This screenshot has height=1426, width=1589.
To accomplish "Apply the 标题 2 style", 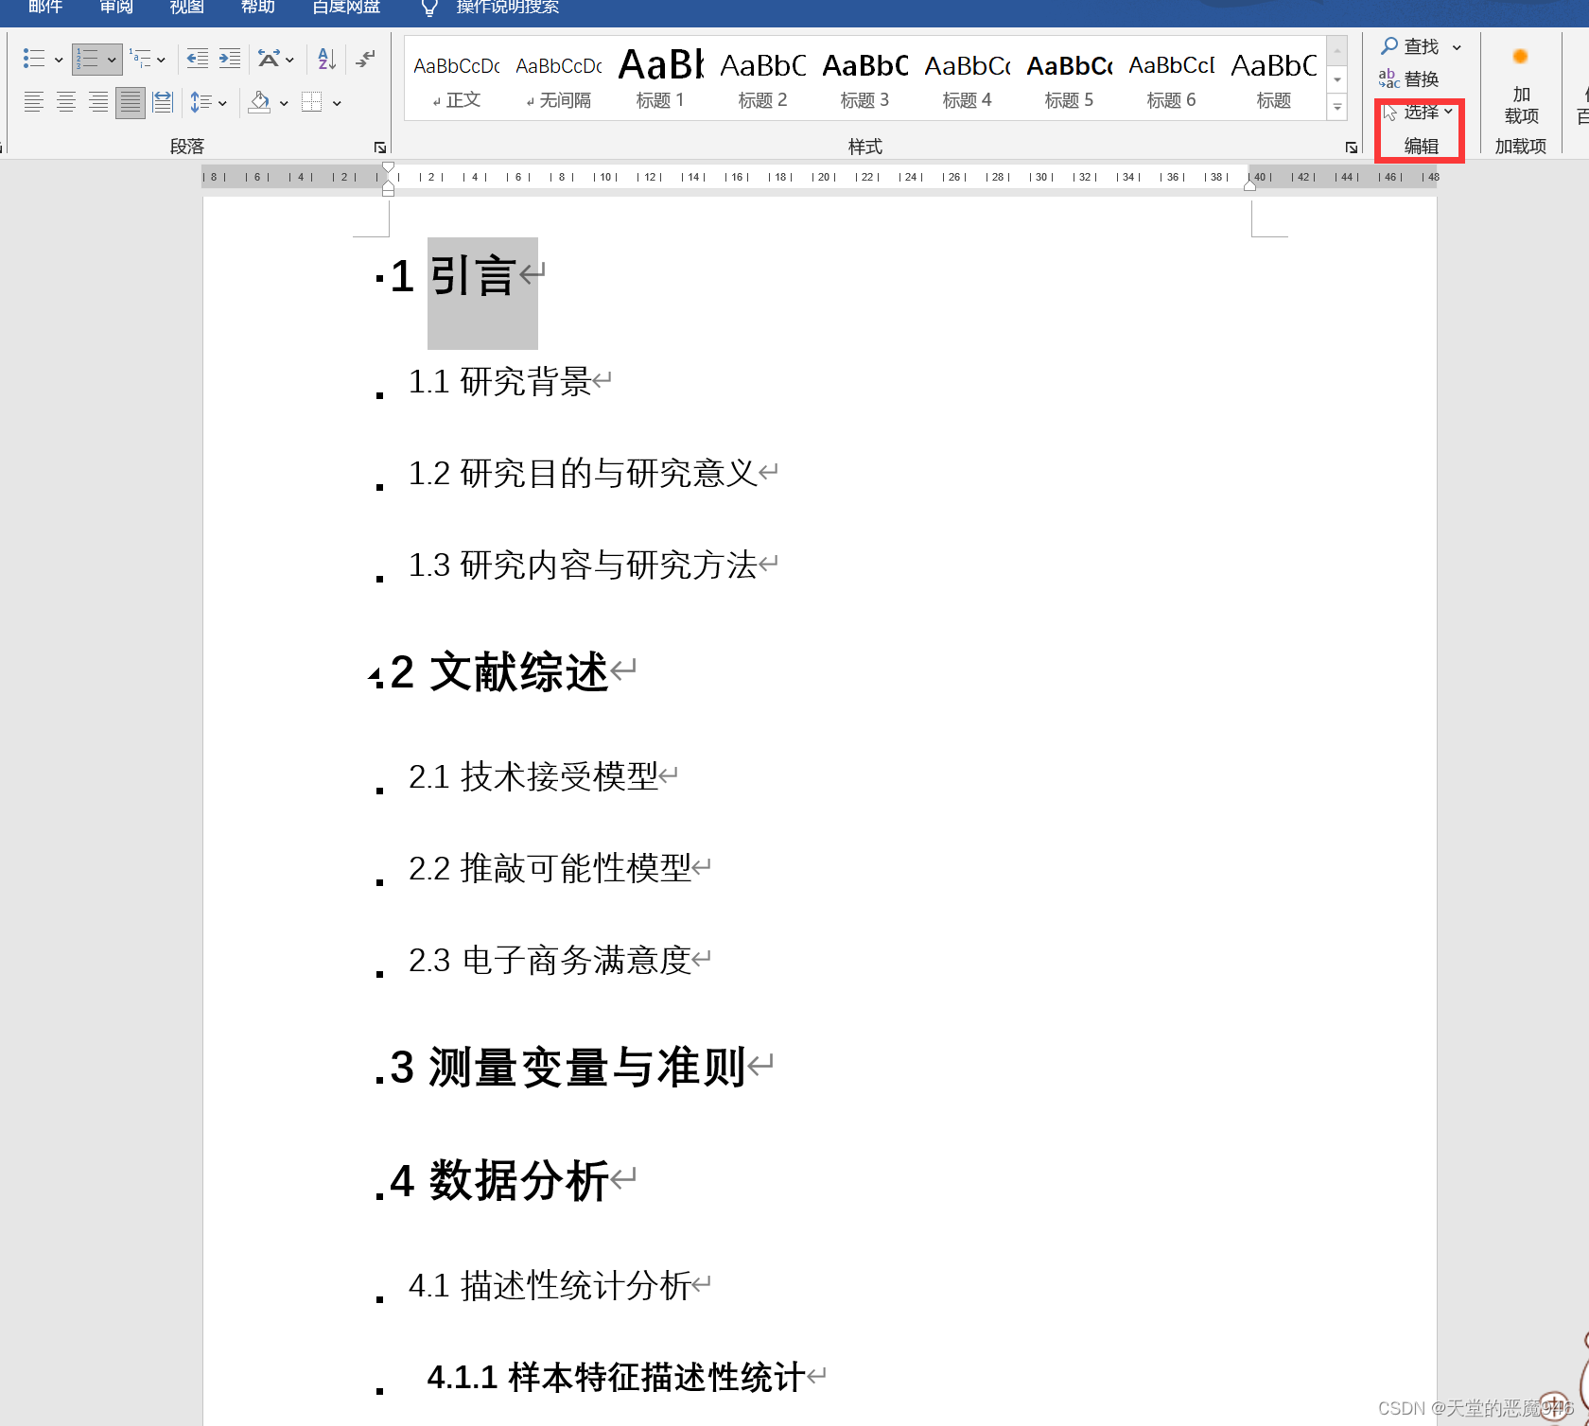I will click(x=763, y=80).
